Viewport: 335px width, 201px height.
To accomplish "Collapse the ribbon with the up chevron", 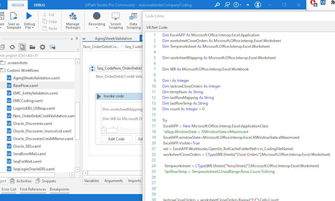I will 248,5.
